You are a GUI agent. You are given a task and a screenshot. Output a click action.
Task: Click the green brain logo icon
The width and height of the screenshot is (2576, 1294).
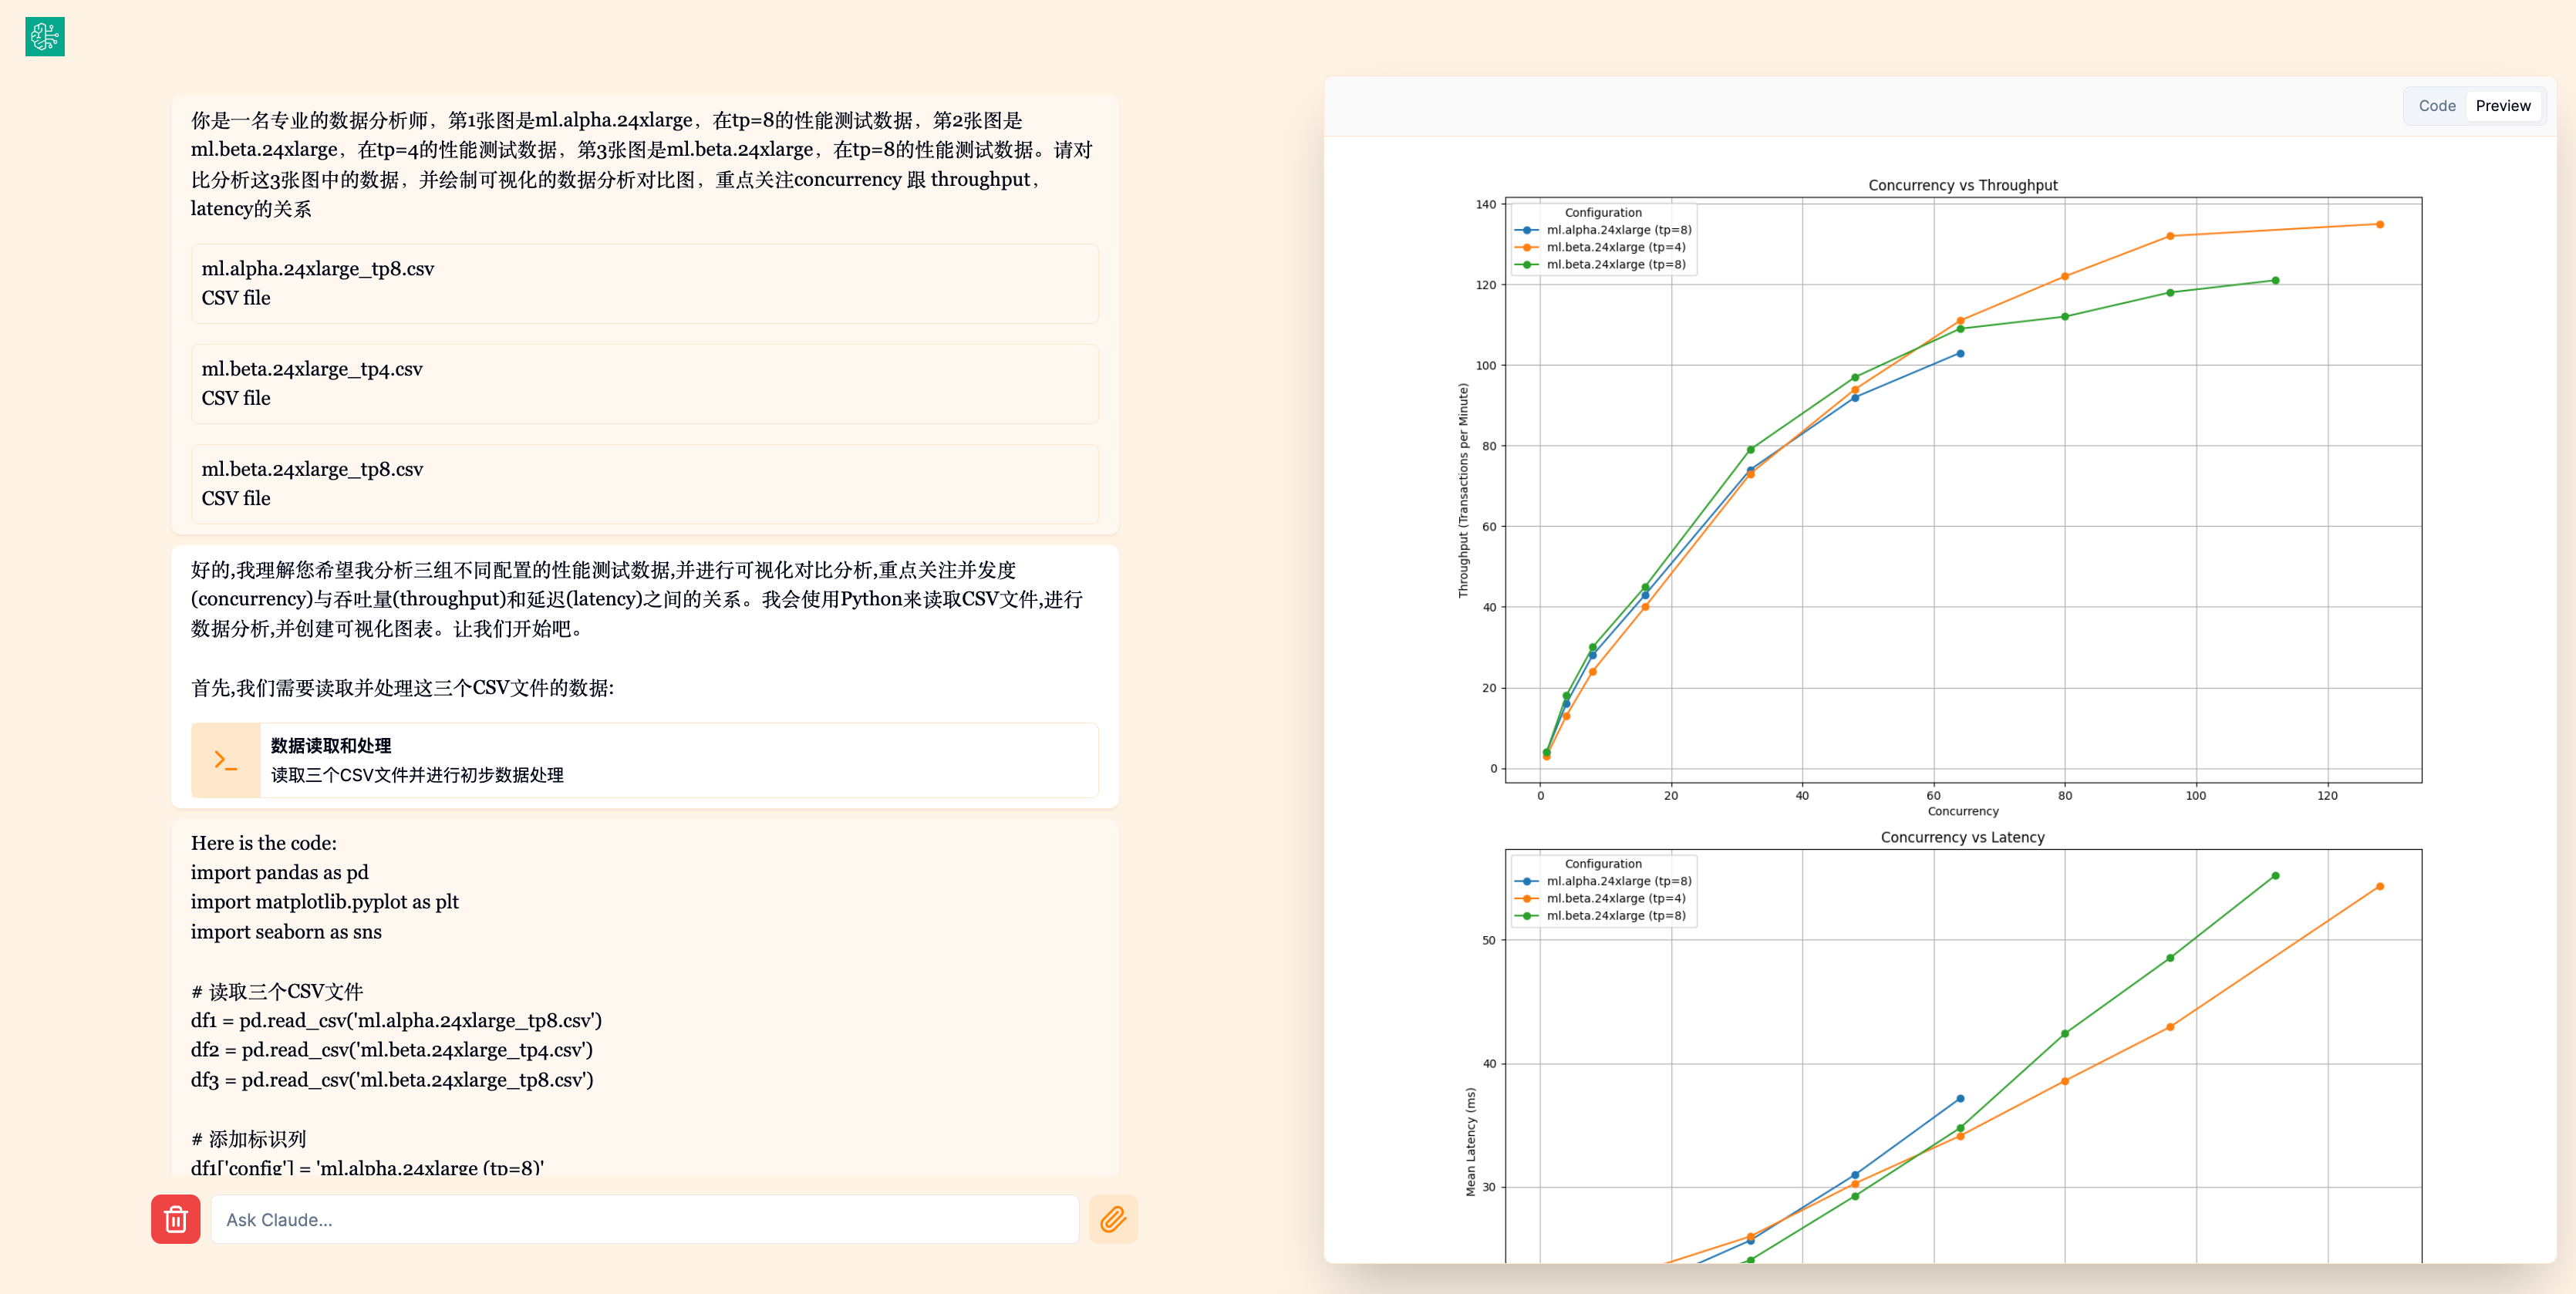45,37
